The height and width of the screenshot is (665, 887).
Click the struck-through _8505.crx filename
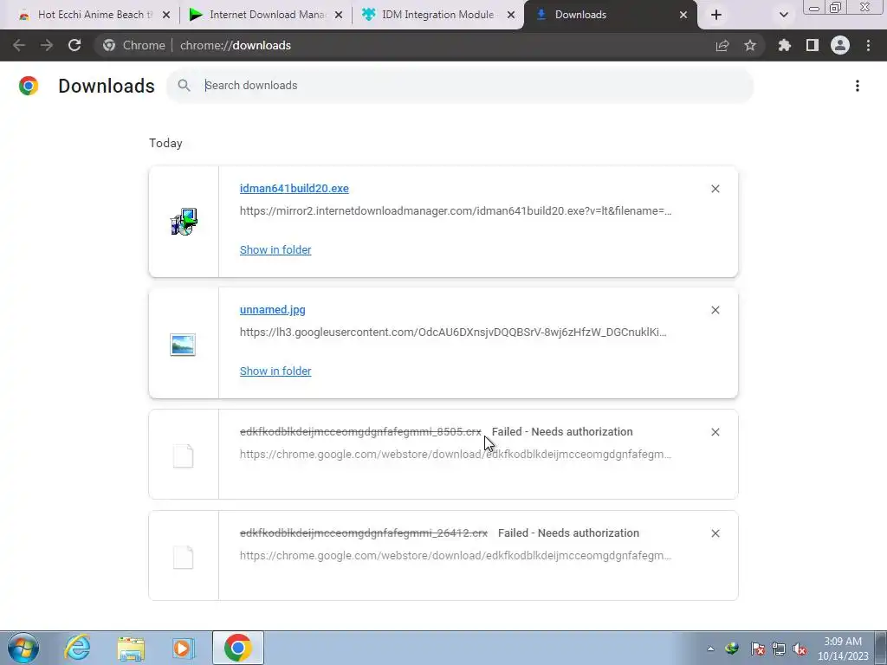(x=360, y=431)
